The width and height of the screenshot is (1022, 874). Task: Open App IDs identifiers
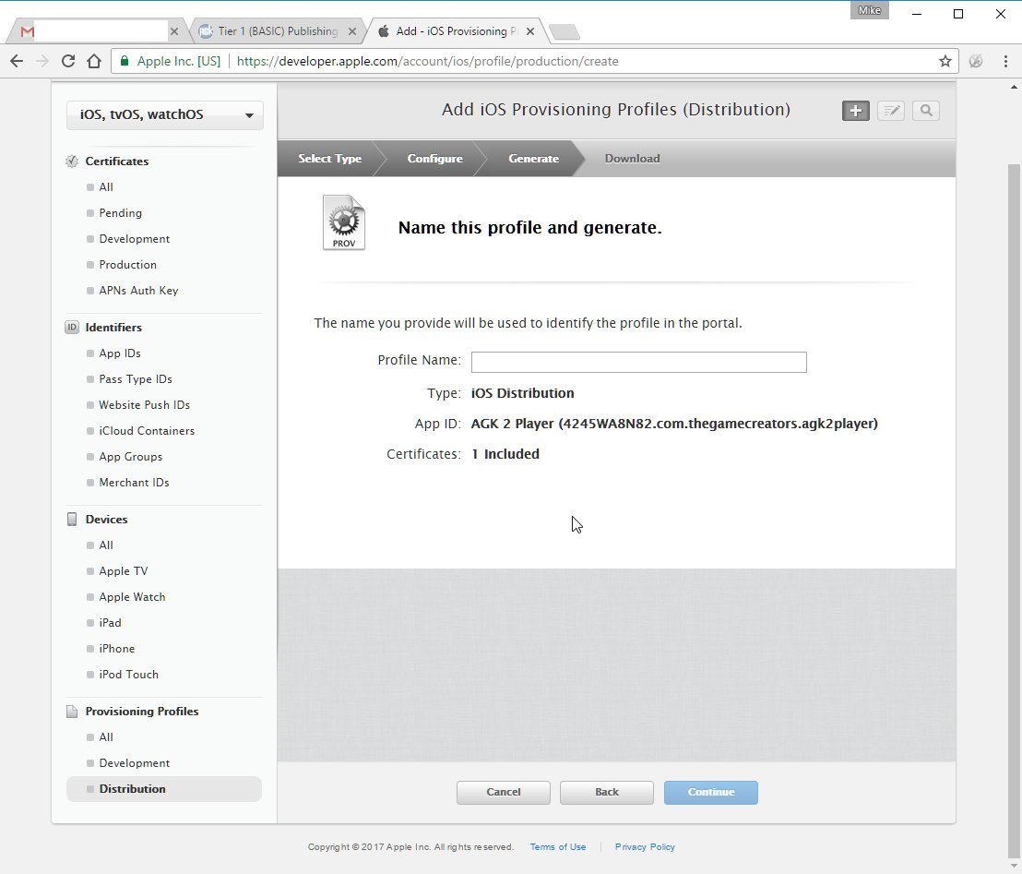coord(120,353)
